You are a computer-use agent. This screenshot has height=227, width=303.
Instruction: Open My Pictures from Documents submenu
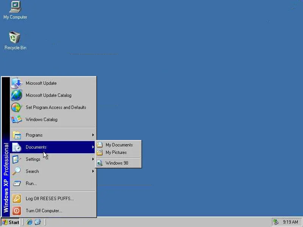[x=119, y=152]
